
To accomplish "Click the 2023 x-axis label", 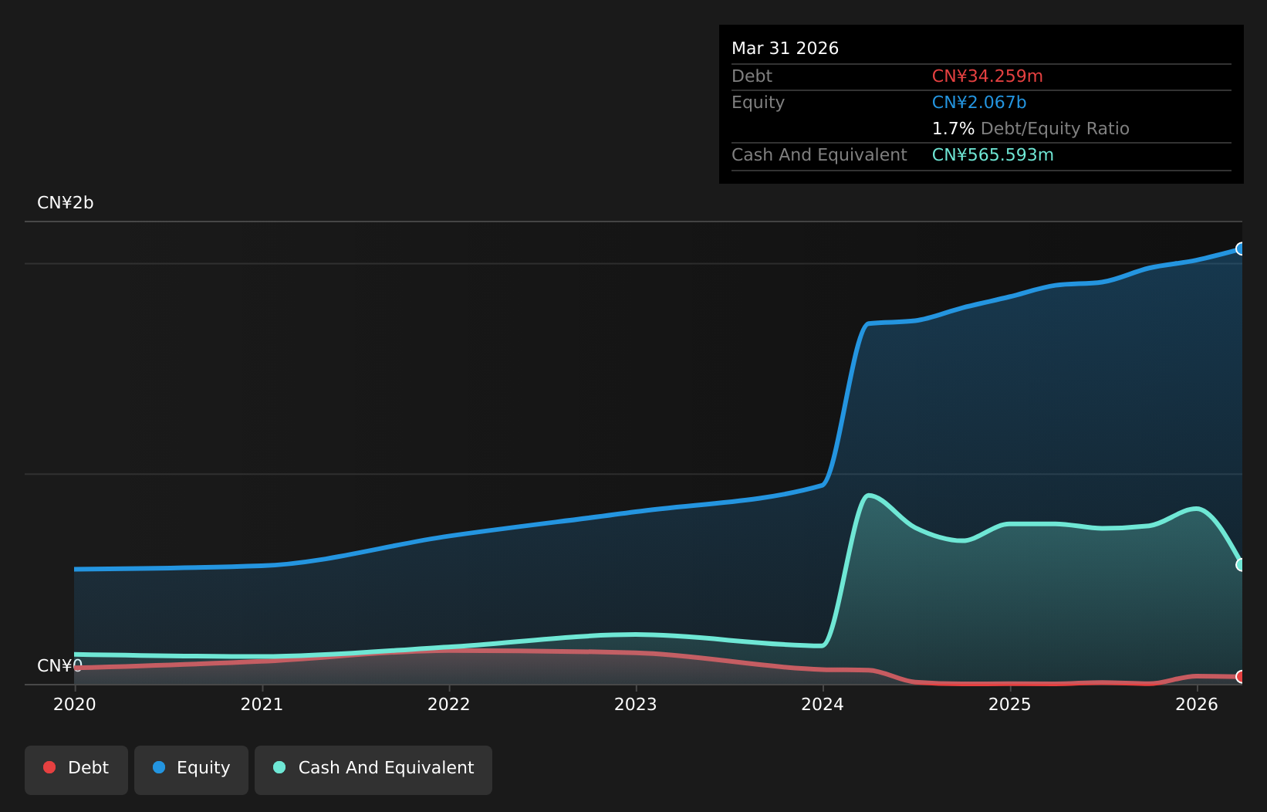I will pyautogui.click(x=636, y=704).
